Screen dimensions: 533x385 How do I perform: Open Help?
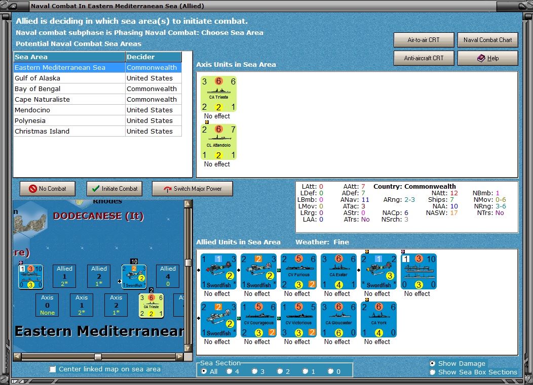tap(487, 58)
